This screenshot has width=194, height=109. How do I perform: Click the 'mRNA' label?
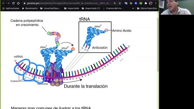point(18,57)
